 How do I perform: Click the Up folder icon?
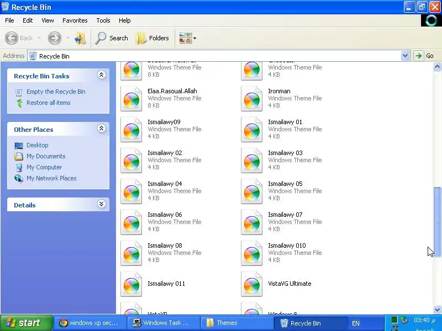[80, 38]
